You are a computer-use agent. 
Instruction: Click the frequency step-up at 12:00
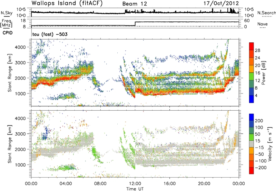[x=135, y=24]
